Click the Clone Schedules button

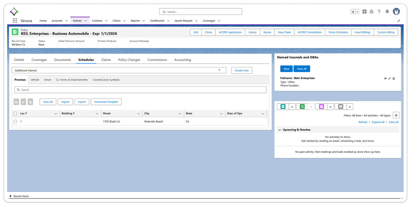[x=338, y=32]
